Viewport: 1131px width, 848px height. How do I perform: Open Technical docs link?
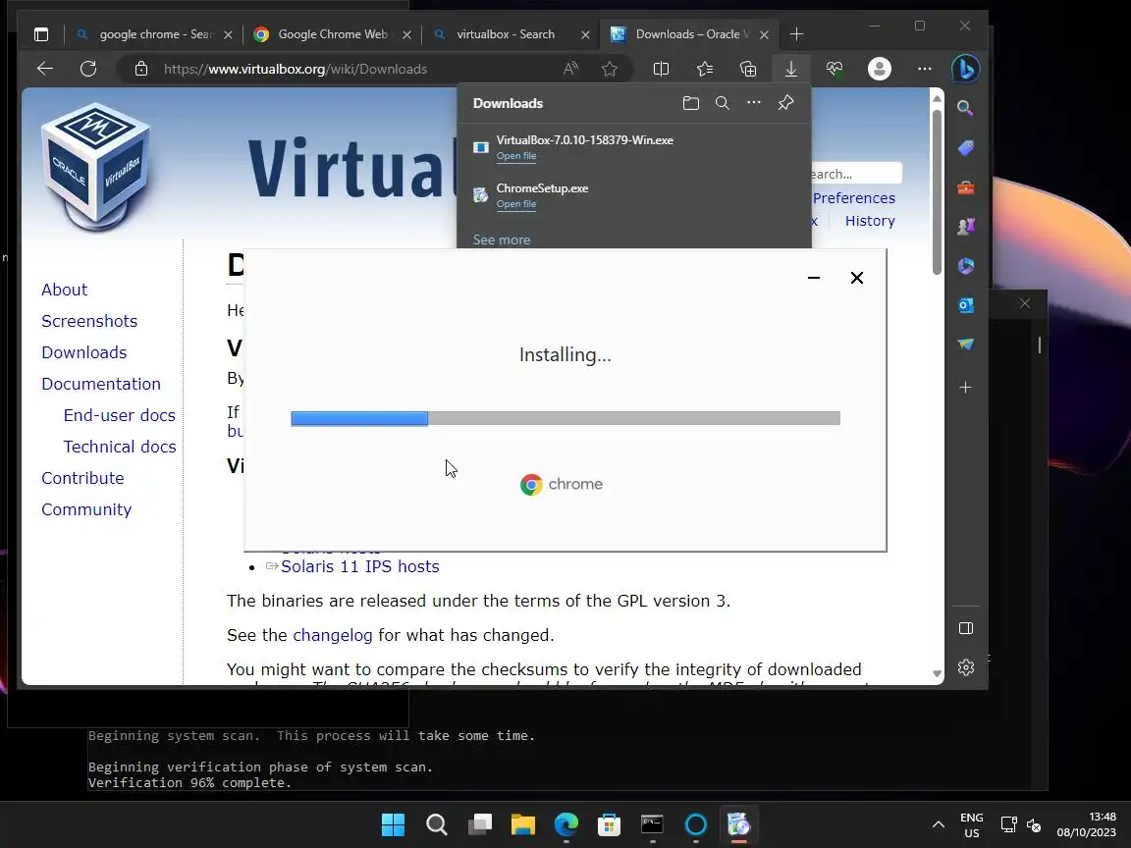(x=120, y=448)
